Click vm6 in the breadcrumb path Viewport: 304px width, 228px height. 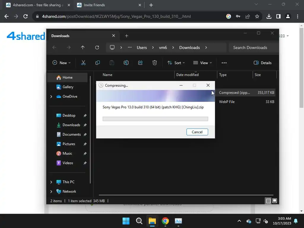[163, 47]
